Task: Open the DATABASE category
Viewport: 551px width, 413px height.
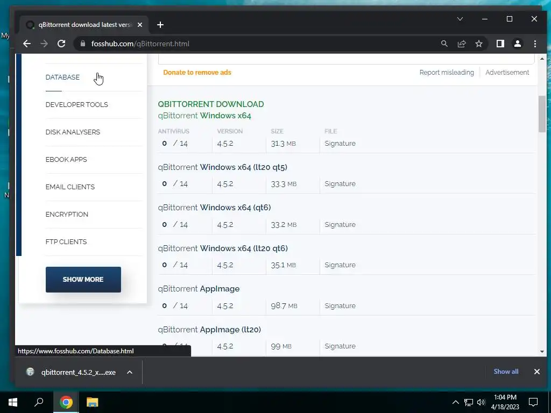Action: tap(62, 77)
